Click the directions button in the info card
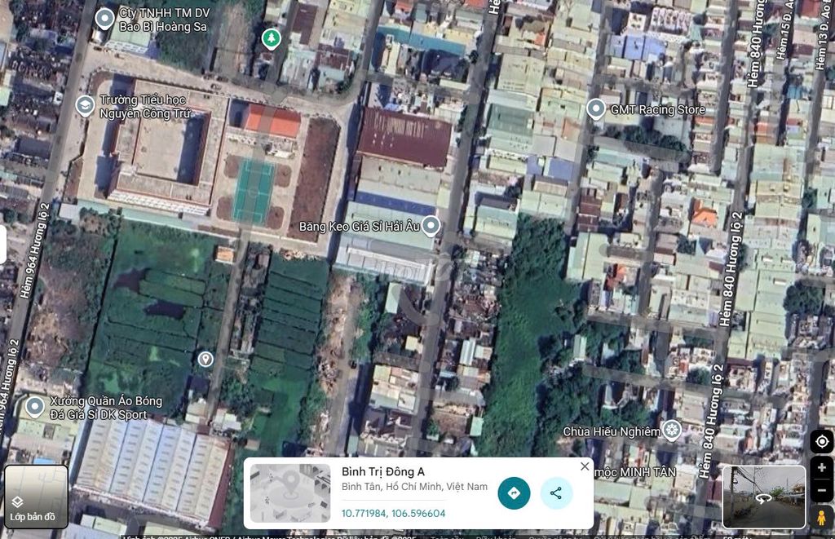This screenshot has width=835, height=539. (x=514, y=493)
